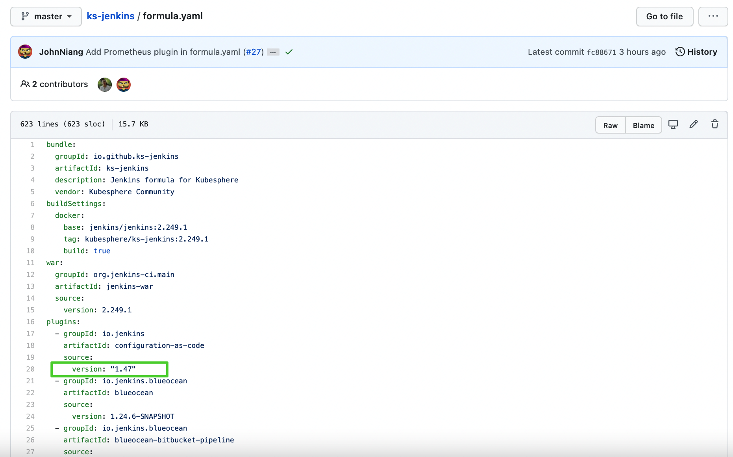Click JohnNiang's avatar in the commit header
The height and width of the screenshot is (457, 733).
25,52
